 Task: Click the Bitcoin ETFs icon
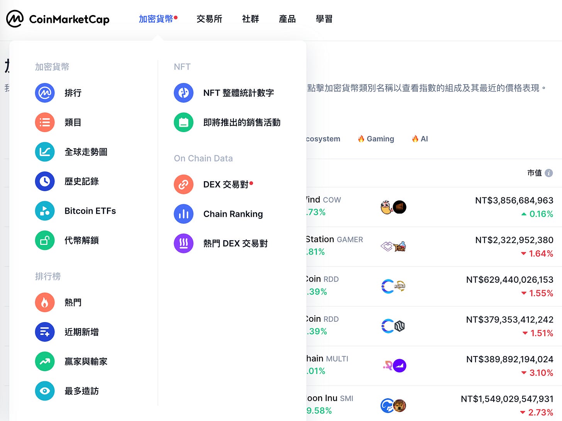(x=45, y=211)
